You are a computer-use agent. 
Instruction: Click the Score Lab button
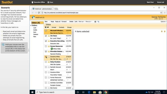click(x=161, y=2)
